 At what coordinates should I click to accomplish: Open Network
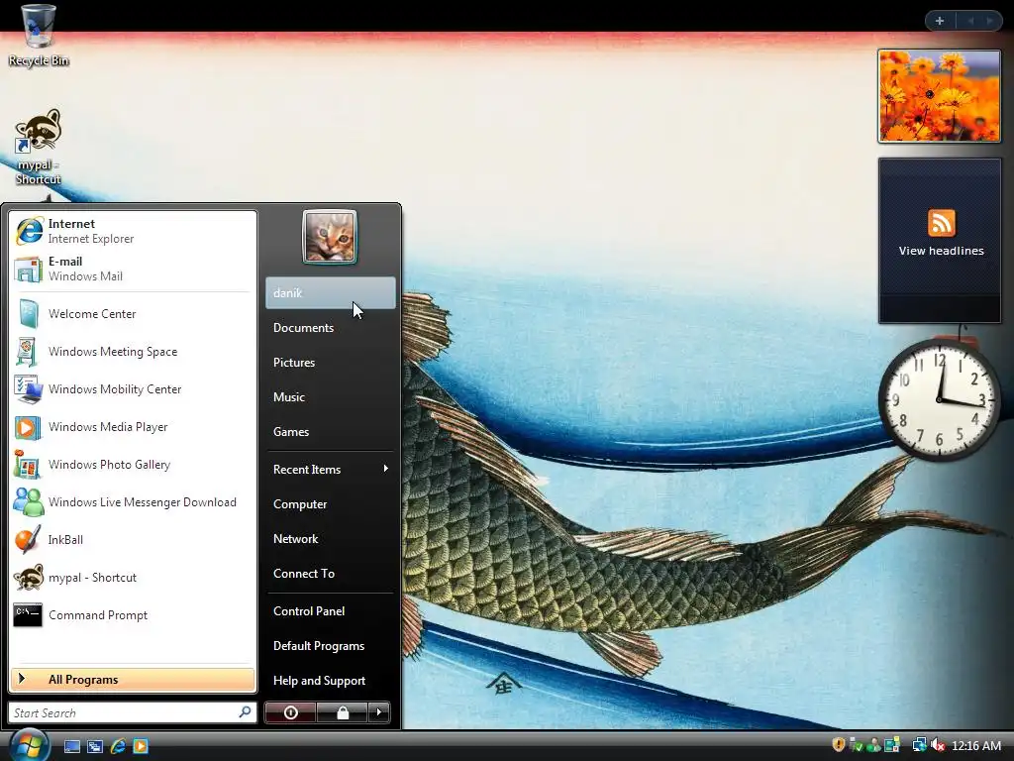(x=331, y=539)
